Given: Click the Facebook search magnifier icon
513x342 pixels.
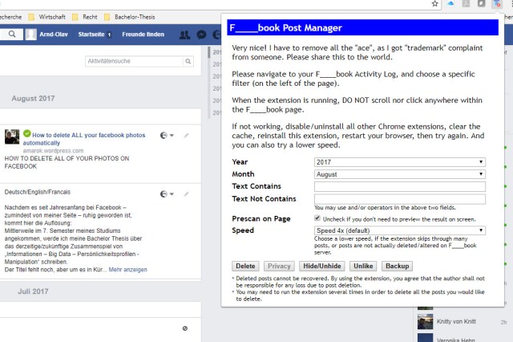Looking at the screenshot, I should tap(14, 35).
